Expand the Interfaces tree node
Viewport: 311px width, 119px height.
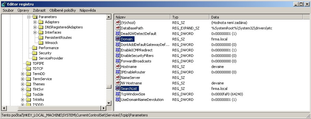coord(35,32)
